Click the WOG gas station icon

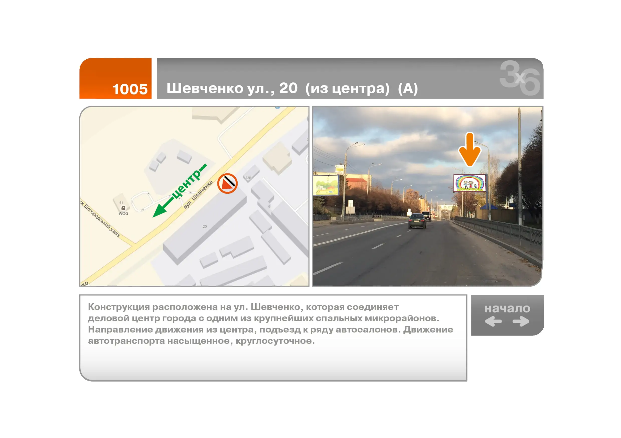click(123, 208)
